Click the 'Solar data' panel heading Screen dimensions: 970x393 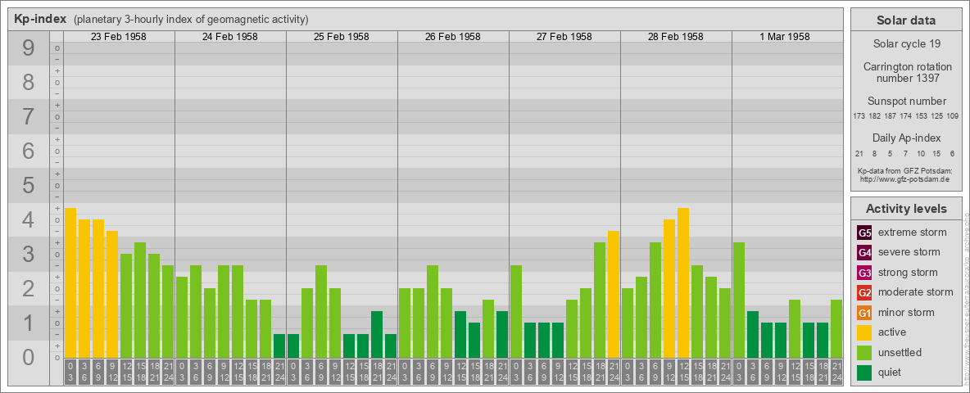(906, 20)
